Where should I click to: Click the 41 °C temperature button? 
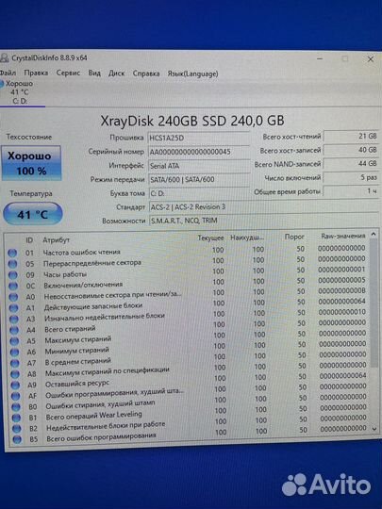click(32, 214)
